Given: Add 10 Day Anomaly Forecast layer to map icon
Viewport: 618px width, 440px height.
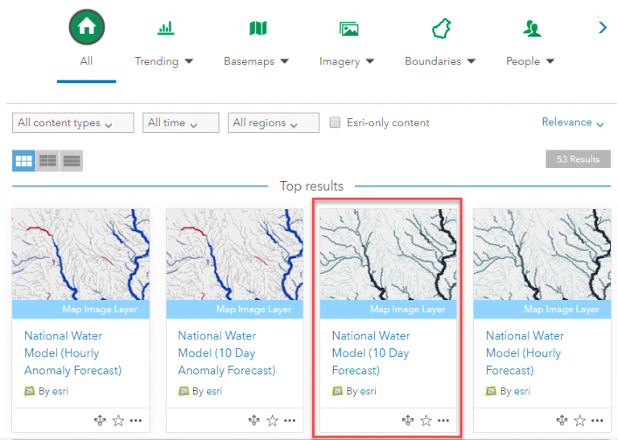Looking at the screenshot, I should click(254, 421).
